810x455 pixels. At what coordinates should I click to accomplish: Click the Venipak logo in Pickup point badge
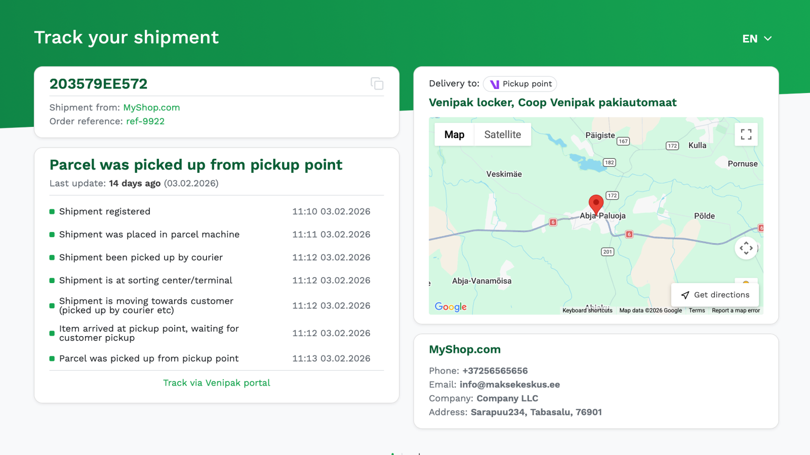495,84
